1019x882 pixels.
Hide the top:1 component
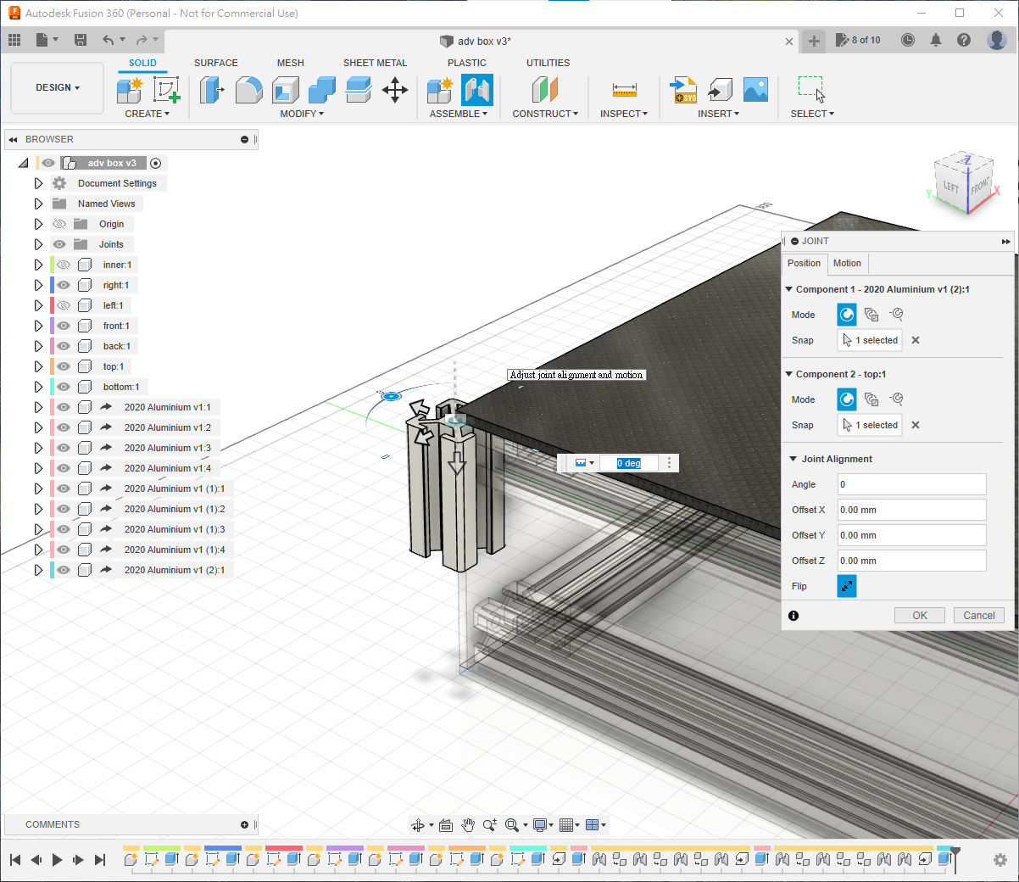tap(64, 366)
